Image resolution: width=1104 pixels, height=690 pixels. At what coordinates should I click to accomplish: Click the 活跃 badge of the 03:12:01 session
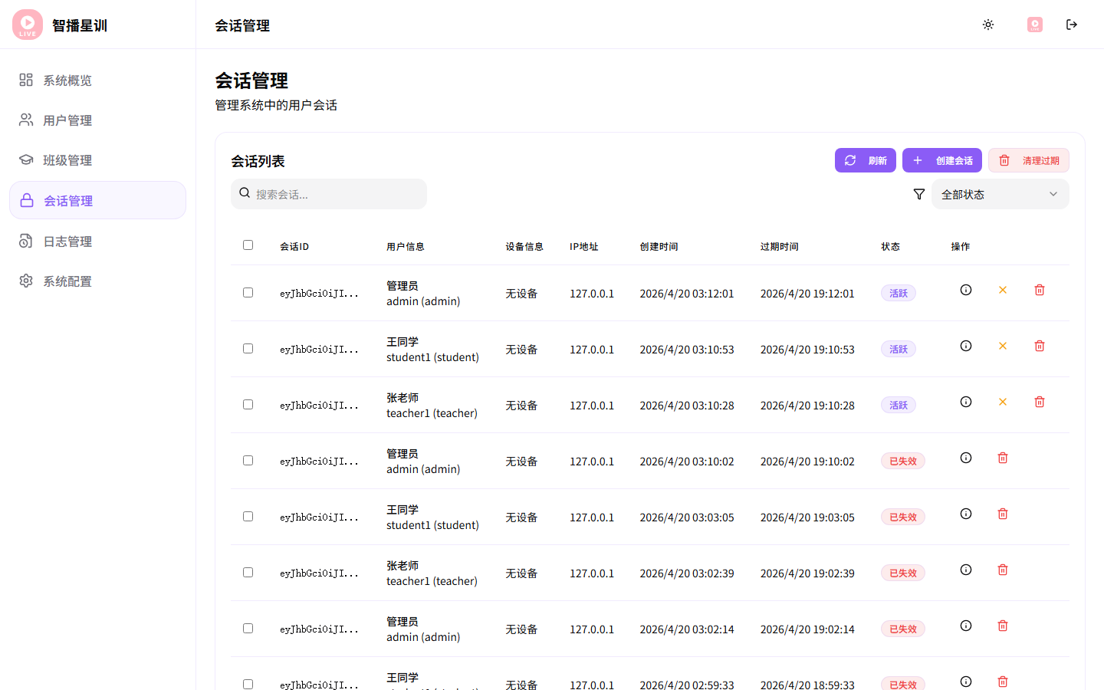[899, 294]
